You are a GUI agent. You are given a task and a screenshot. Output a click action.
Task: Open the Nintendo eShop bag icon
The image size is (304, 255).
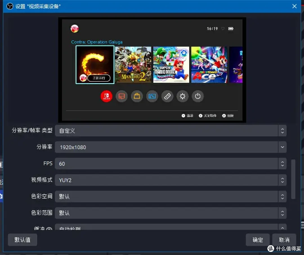[x=137, y=96]
